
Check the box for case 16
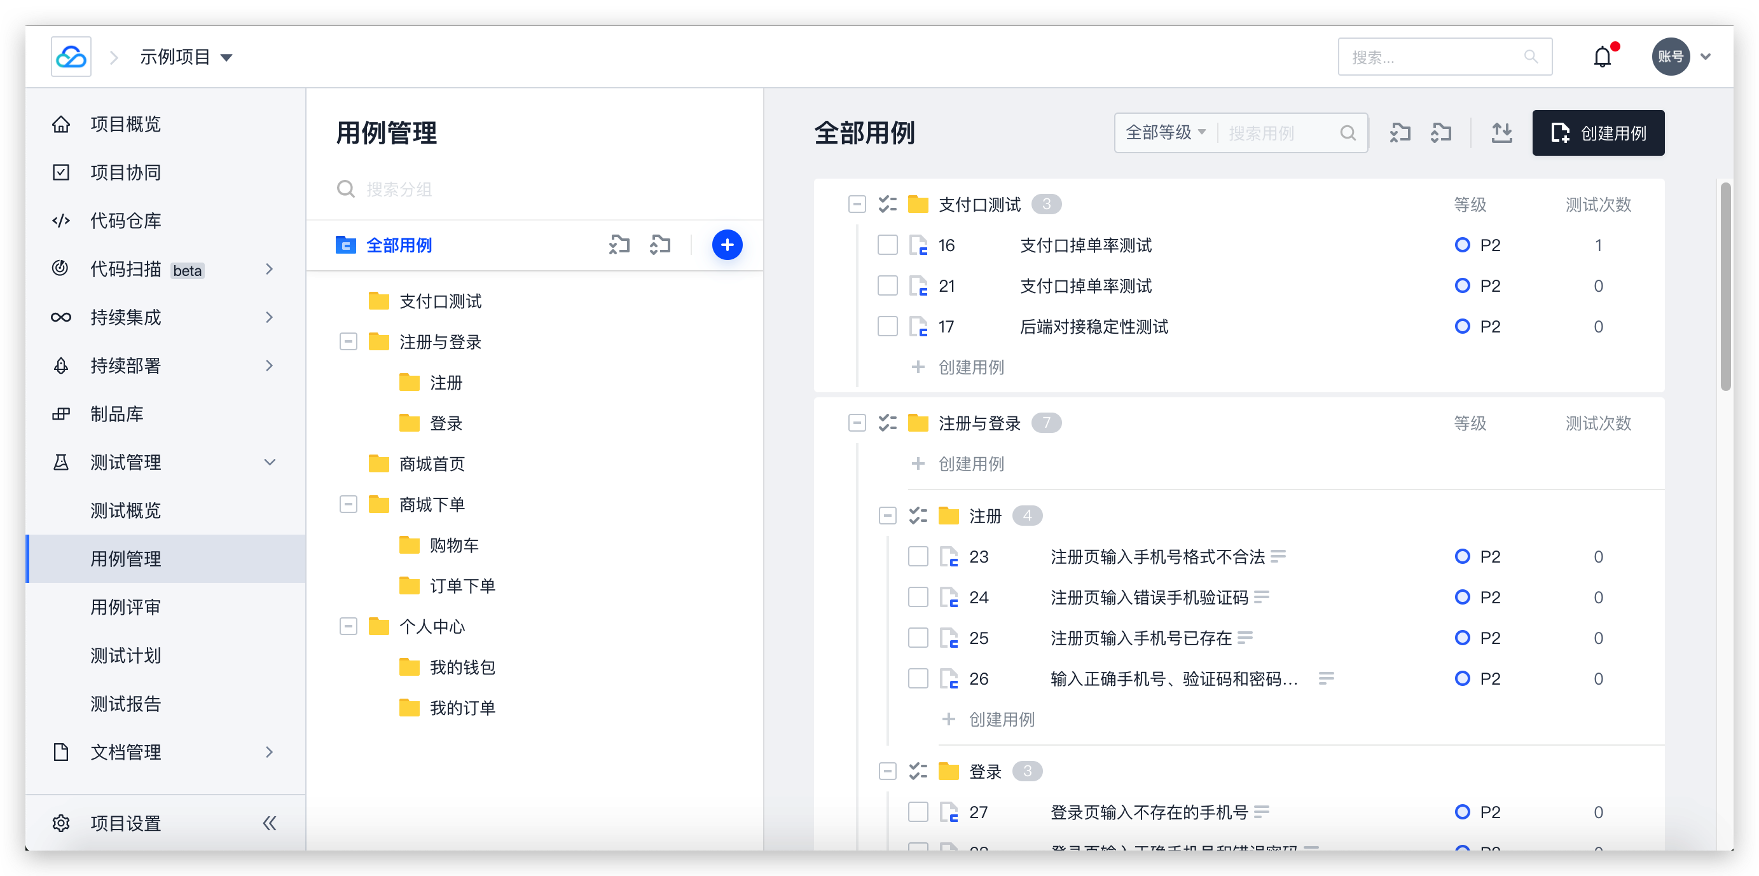coord(887,245)
